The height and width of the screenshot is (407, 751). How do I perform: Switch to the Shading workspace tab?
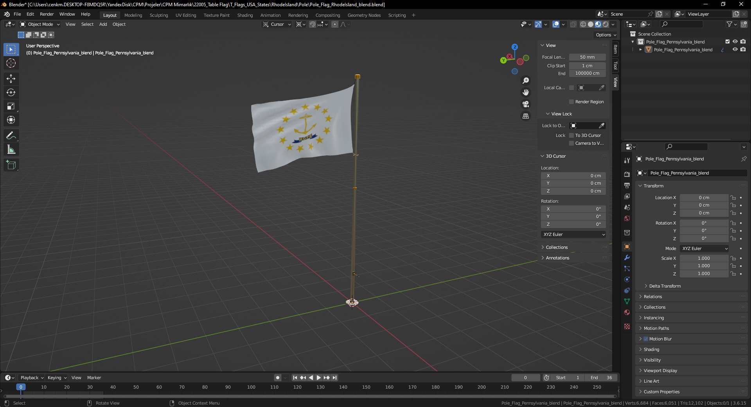(245, 15)
